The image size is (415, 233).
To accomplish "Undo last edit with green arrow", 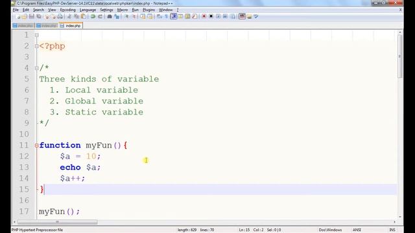I will coord(93,17).
